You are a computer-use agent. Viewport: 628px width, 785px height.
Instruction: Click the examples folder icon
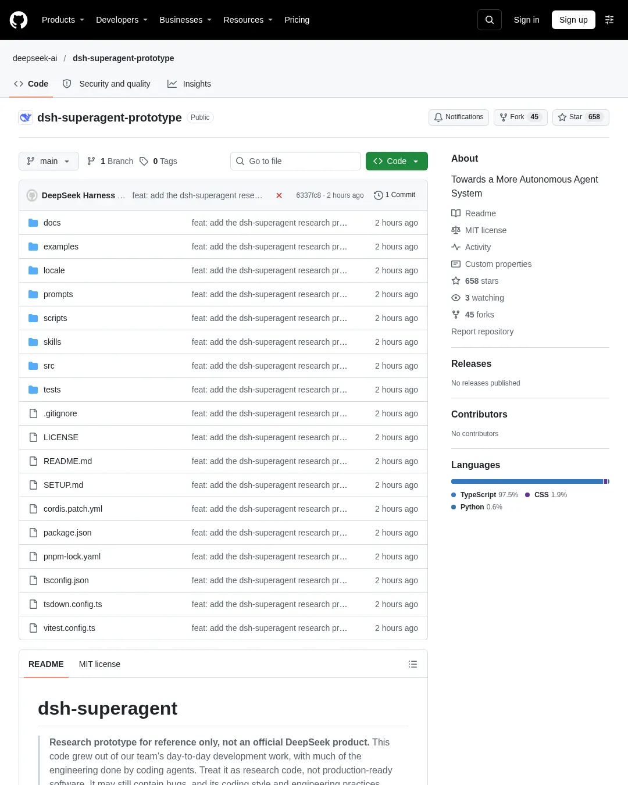click(33, 247)
